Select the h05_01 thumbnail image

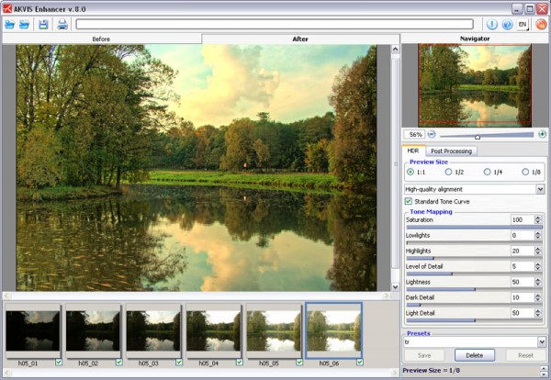coord(32,332)
